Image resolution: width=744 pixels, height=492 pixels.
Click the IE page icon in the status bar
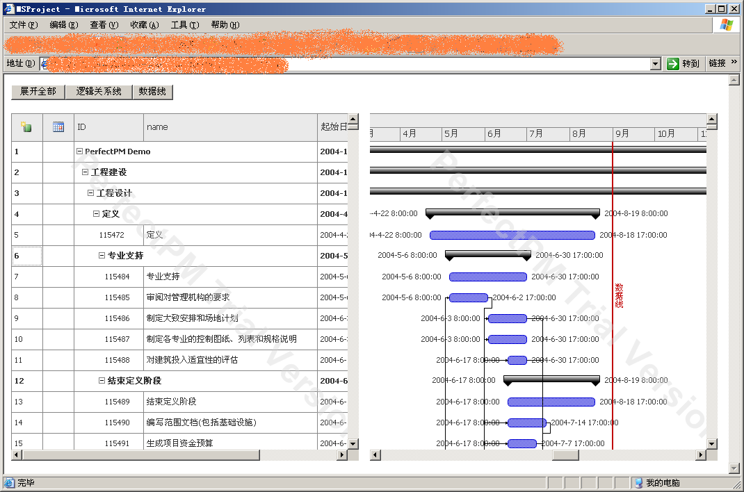pyautogui.click(x=9, y=482)
